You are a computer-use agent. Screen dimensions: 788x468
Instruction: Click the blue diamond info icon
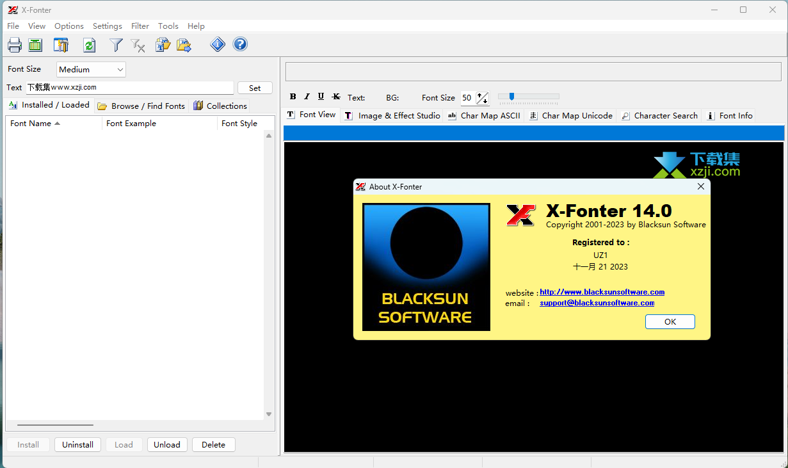click(218, 44)
